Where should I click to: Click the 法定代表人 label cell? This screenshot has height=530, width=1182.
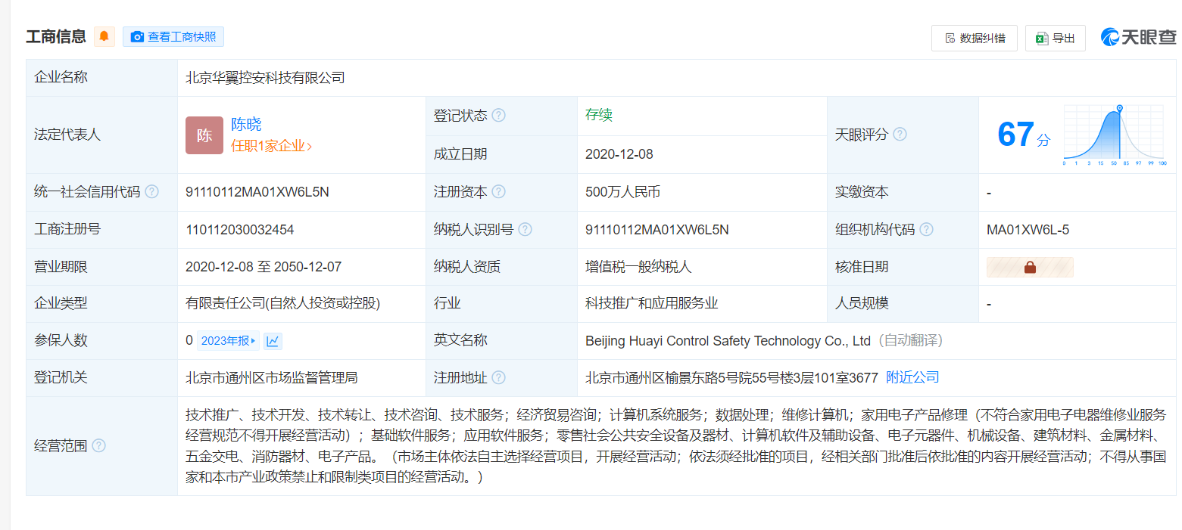click(x=101, y=135)
